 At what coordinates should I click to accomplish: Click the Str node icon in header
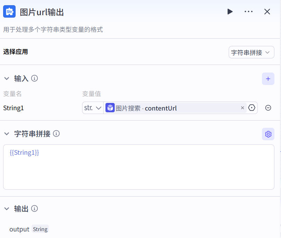(9, 12)
